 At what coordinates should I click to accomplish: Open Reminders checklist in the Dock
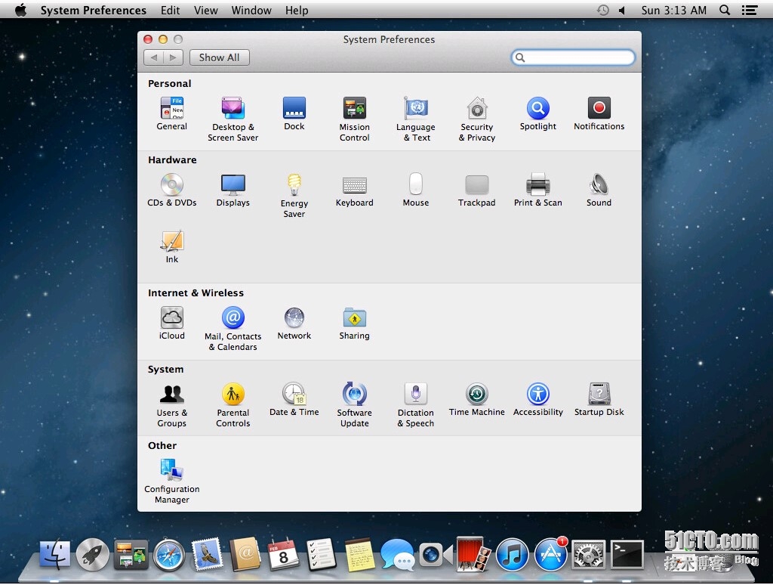tap(321, 555)
